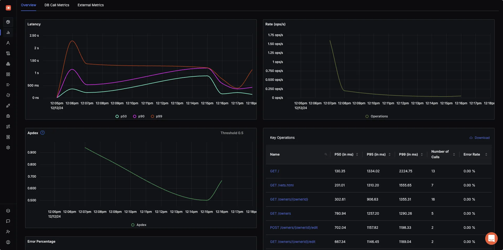Image resolution: width=503 pixels, height=250 pixels.
Task: Sort table by P50 (in ms) arrows
Action: [x=357, y=155]
